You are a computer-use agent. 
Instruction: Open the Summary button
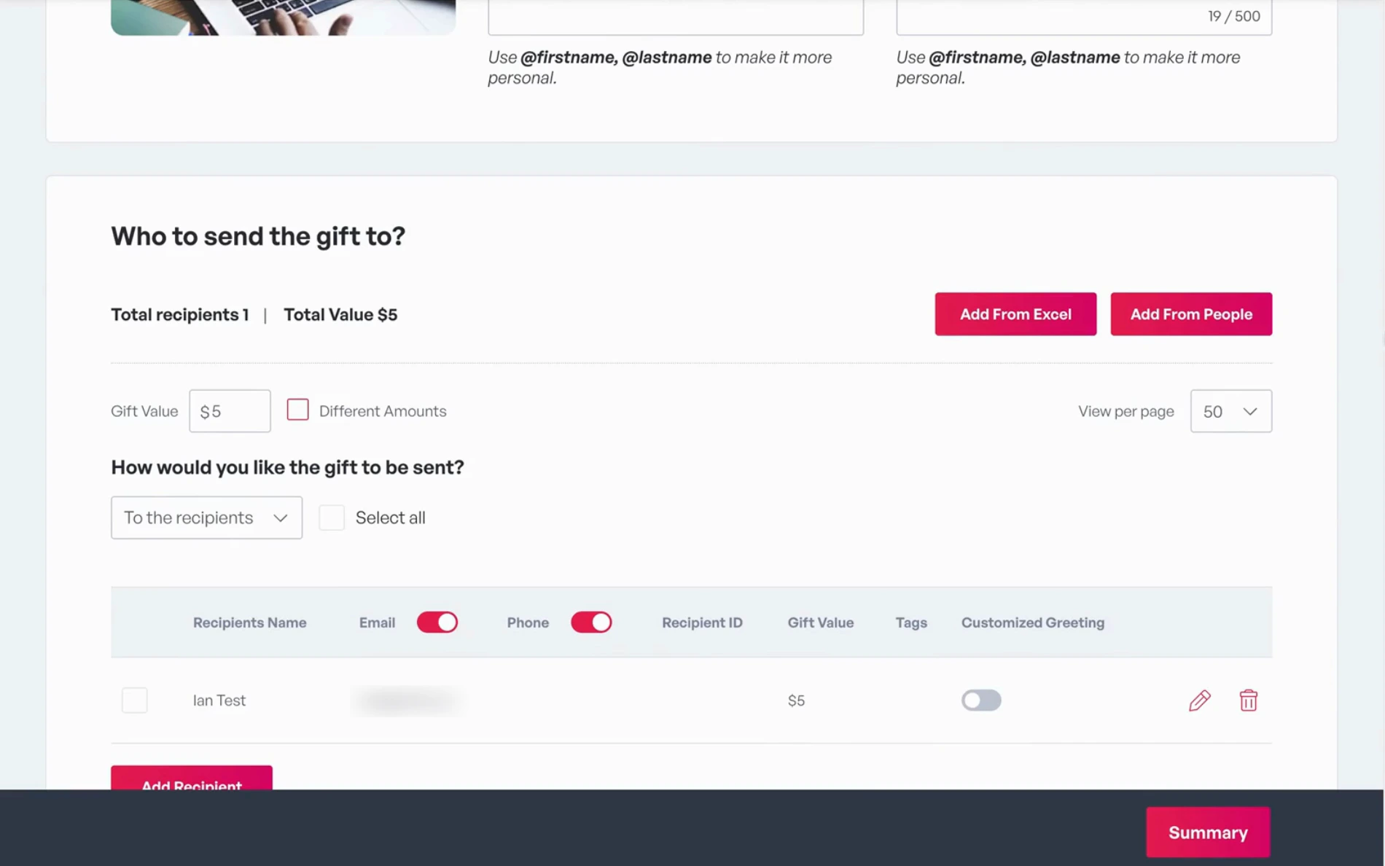1208,832
